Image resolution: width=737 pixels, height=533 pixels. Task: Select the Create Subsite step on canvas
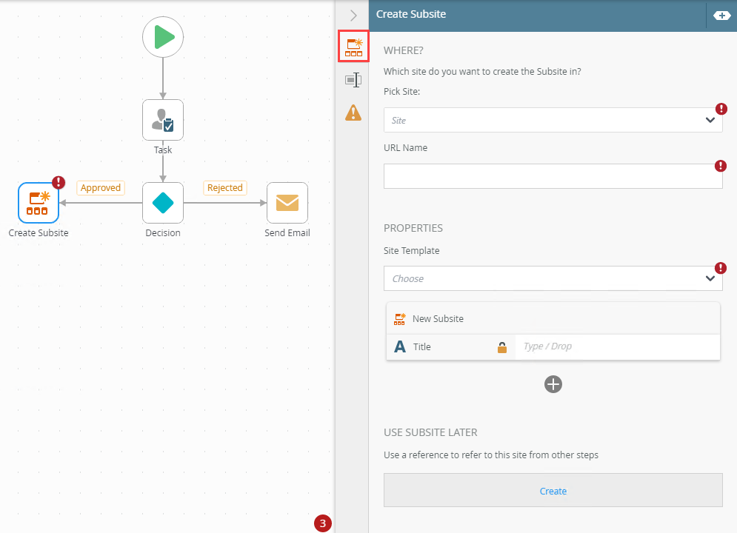(39, 203)
